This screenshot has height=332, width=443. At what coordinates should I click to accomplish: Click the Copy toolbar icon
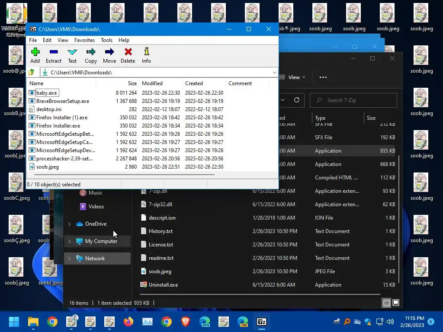click(91, 56)
